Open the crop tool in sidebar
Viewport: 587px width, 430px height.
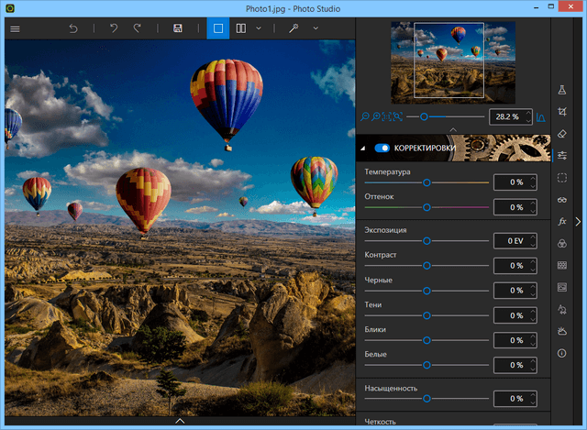[x=562, y=112]
